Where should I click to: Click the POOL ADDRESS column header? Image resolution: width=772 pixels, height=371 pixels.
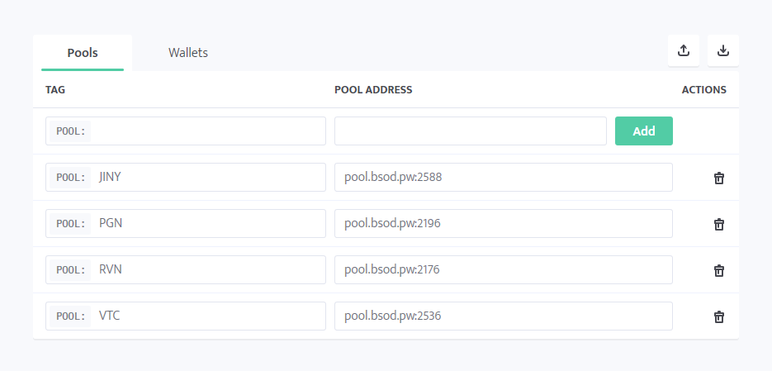(373, 90)
